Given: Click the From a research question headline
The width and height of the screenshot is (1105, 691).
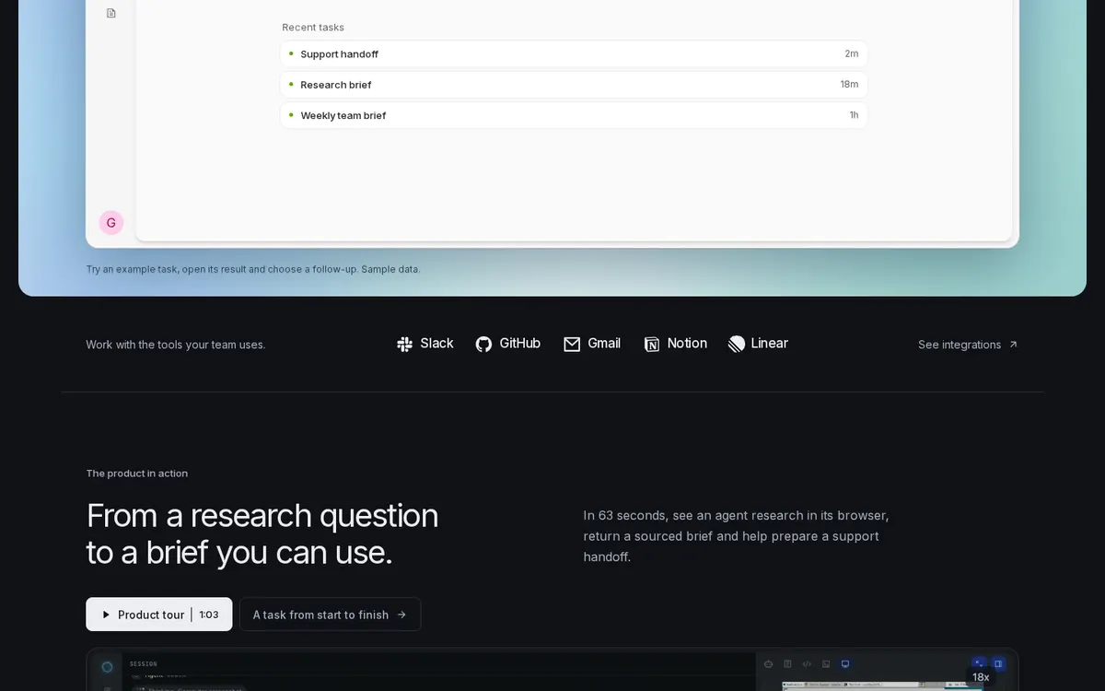Looking at the screenshot, I should pos(262,533).
